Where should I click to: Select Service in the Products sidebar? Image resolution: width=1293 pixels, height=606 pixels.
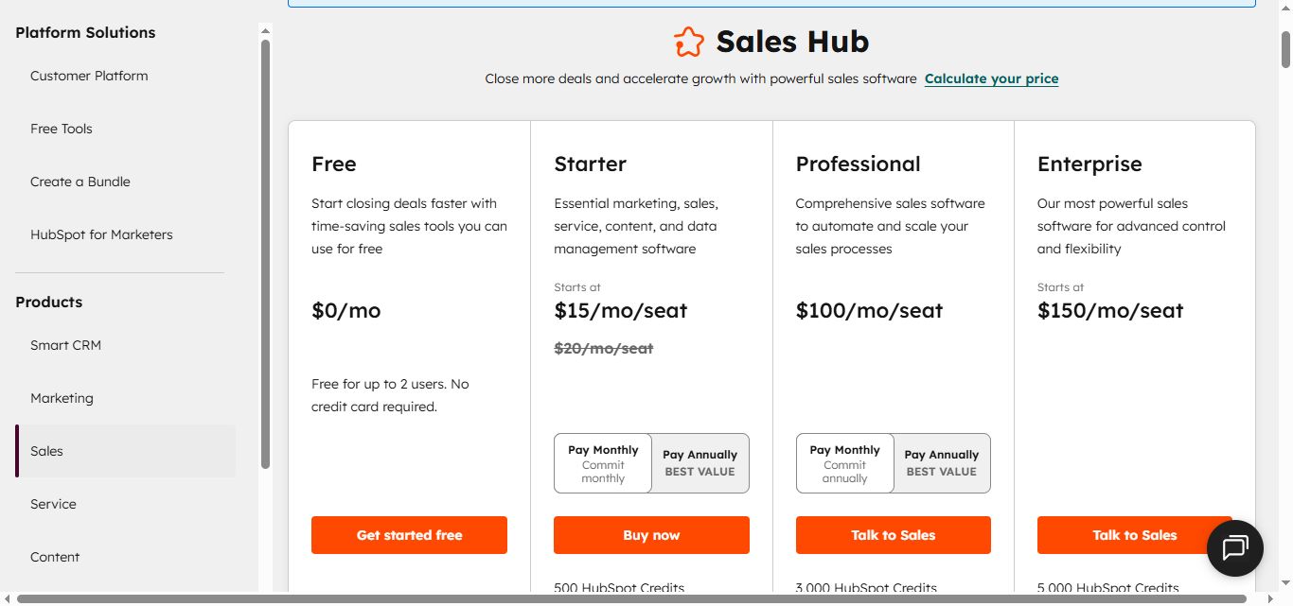click(x=53, y=504)
